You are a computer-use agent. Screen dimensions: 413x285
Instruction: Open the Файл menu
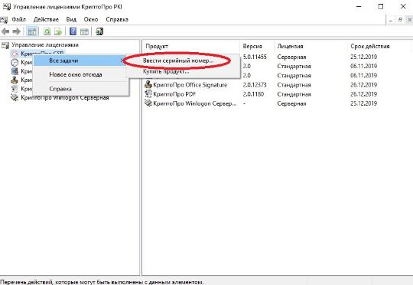[18, 19]
